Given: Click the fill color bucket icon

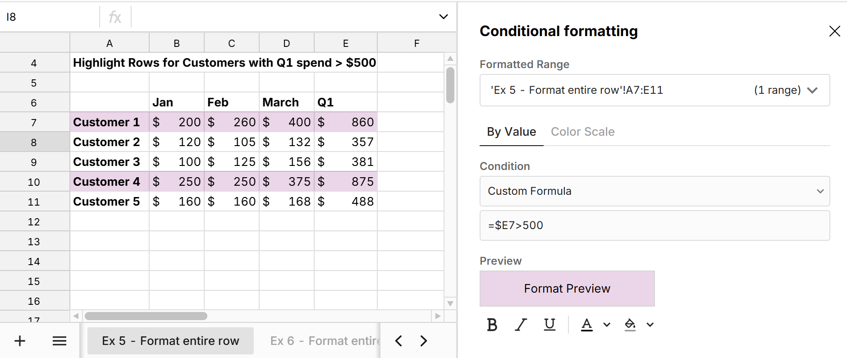Looking at the screenshot, I should (x=630, y=325).
